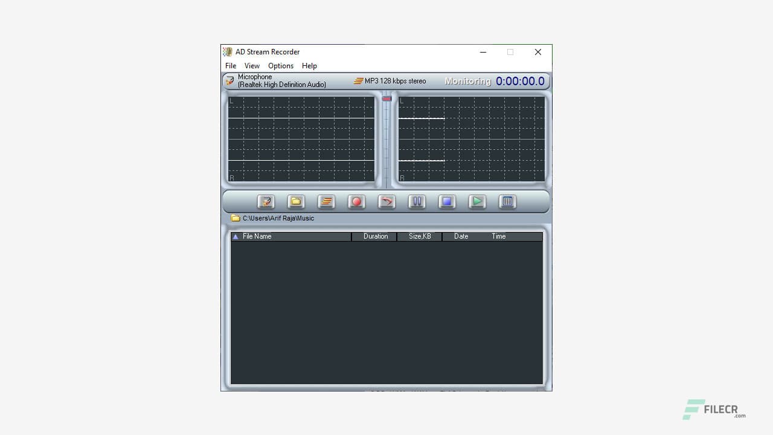Open the Help menu
Screen dimensions: 773x435
coord(309,66)
